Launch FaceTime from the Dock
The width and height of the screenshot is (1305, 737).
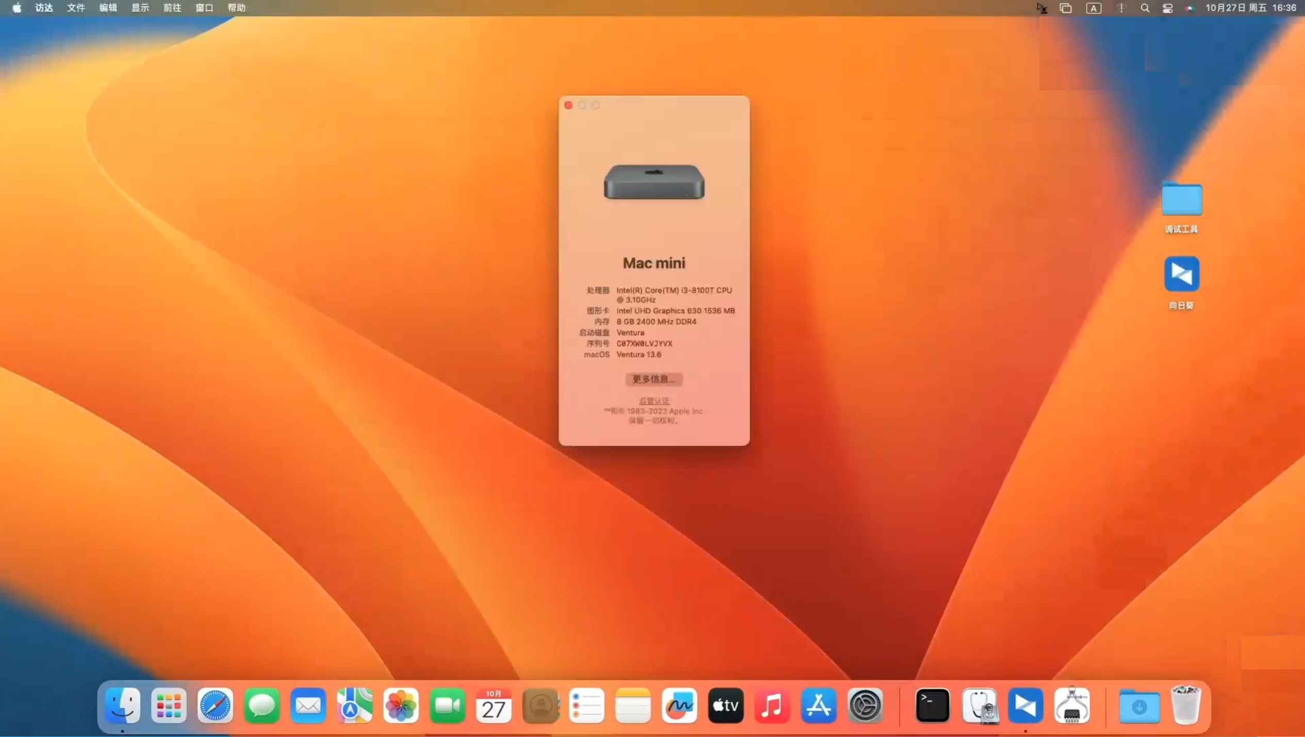[447, 705]
